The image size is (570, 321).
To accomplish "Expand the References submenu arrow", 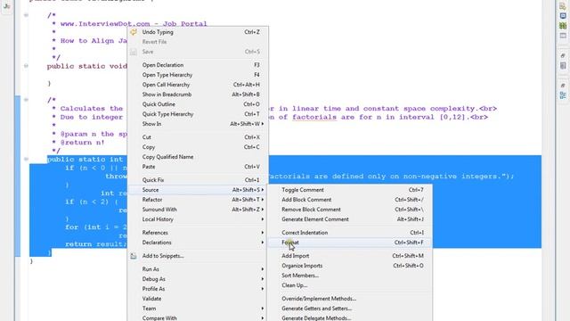I will click(263, 233).
